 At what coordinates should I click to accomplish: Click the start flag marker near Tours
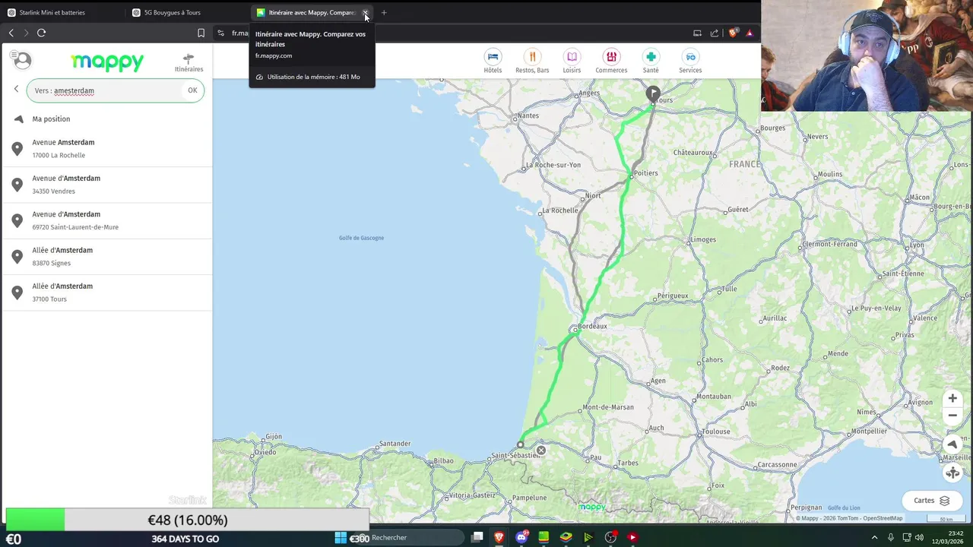(x=653, y=93)
